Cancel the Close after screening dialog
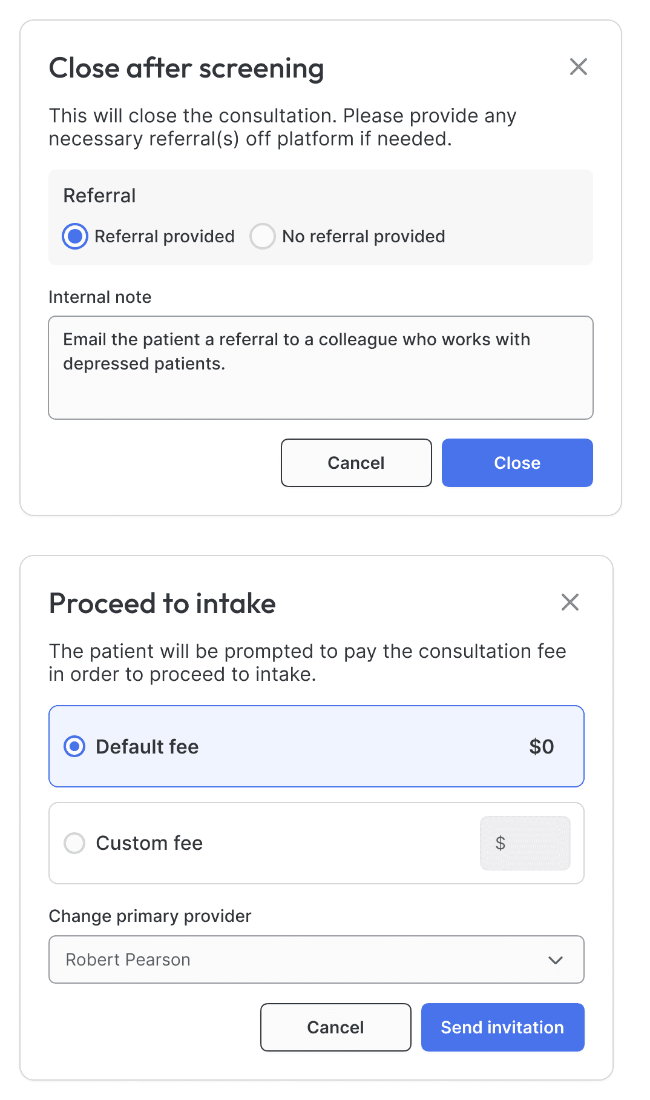Image resolution: width=650 pixels, height=1100 pixels. [356, 463]
